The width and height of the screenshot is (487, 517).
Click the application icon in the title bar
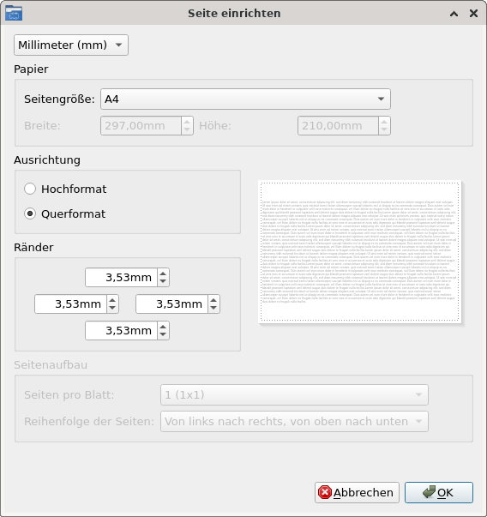pos(14,13)
